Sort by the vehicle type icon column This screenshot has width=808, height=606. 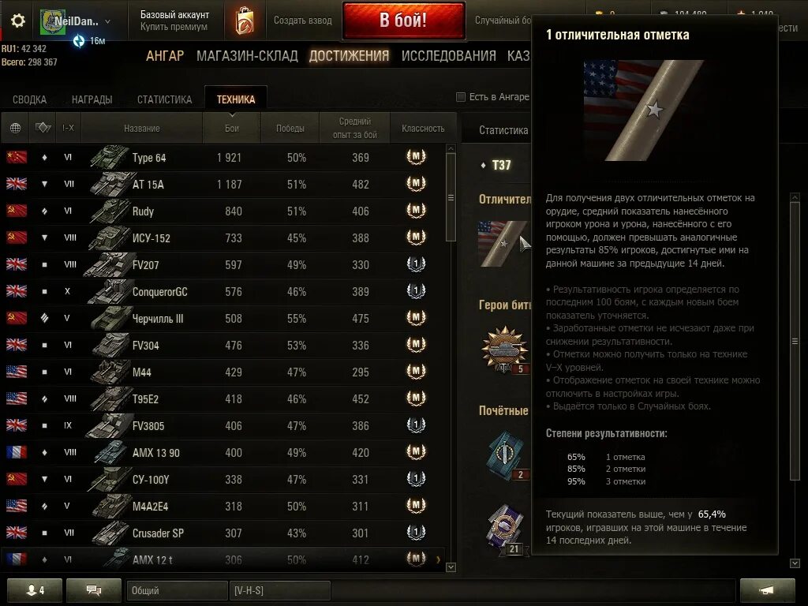pos(43,127)
